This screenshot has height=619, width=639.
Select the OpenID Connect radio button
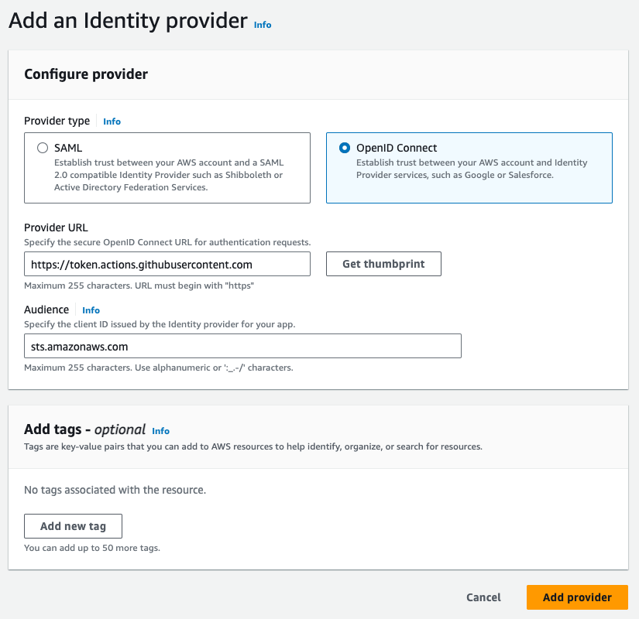(x=345, y=148)
